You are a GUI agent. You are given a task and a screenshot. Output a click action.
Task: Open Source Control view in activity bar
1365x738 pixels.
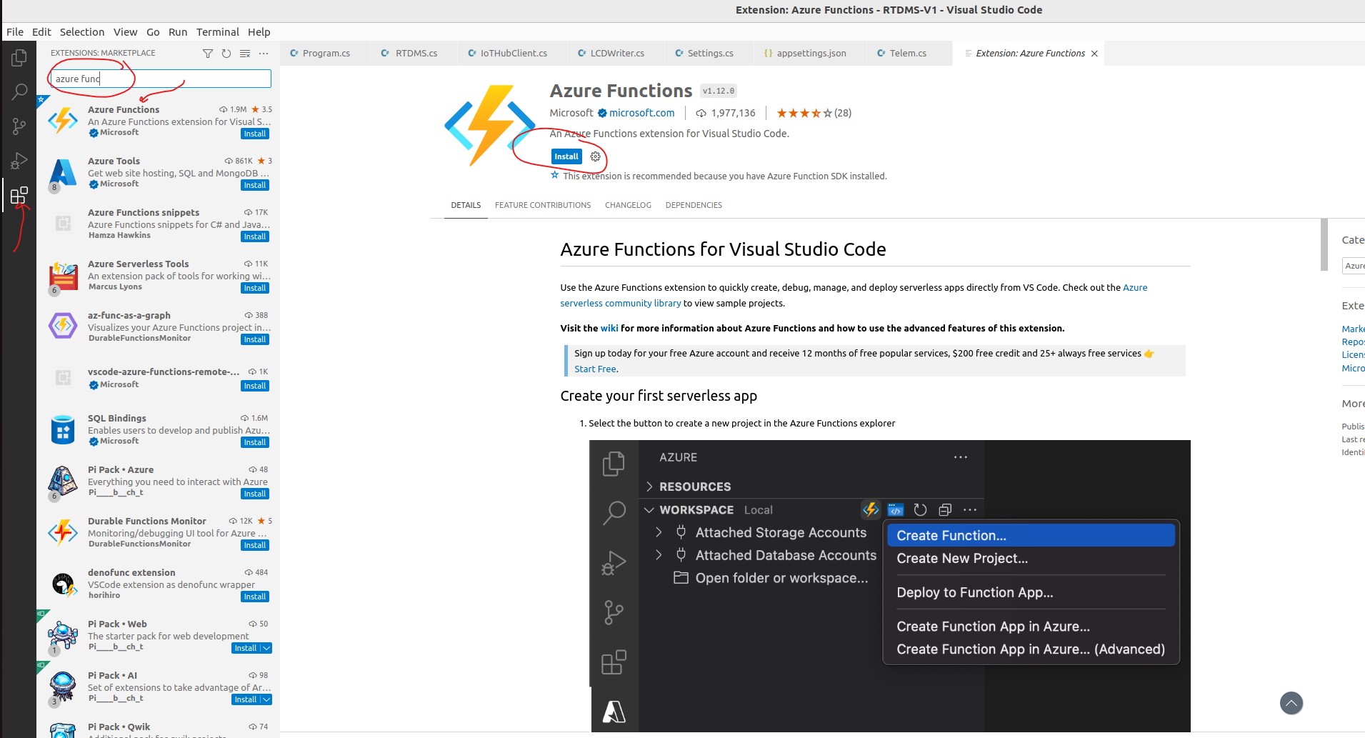tap(19, 126)
